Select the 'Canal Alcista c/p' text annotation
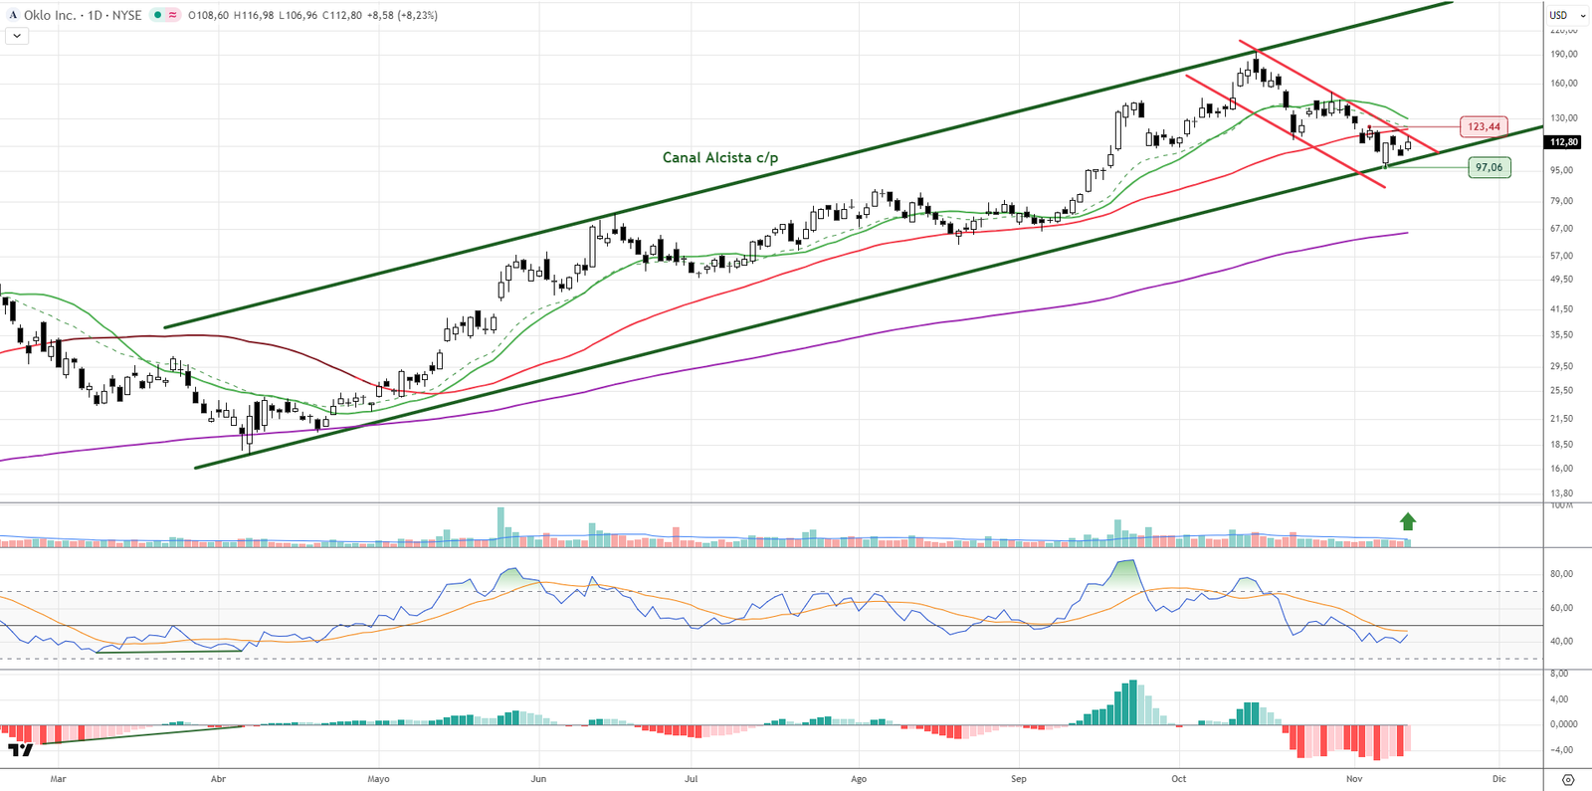Image resolution: width=1592 pixels, height=791 pixels. 720,157
